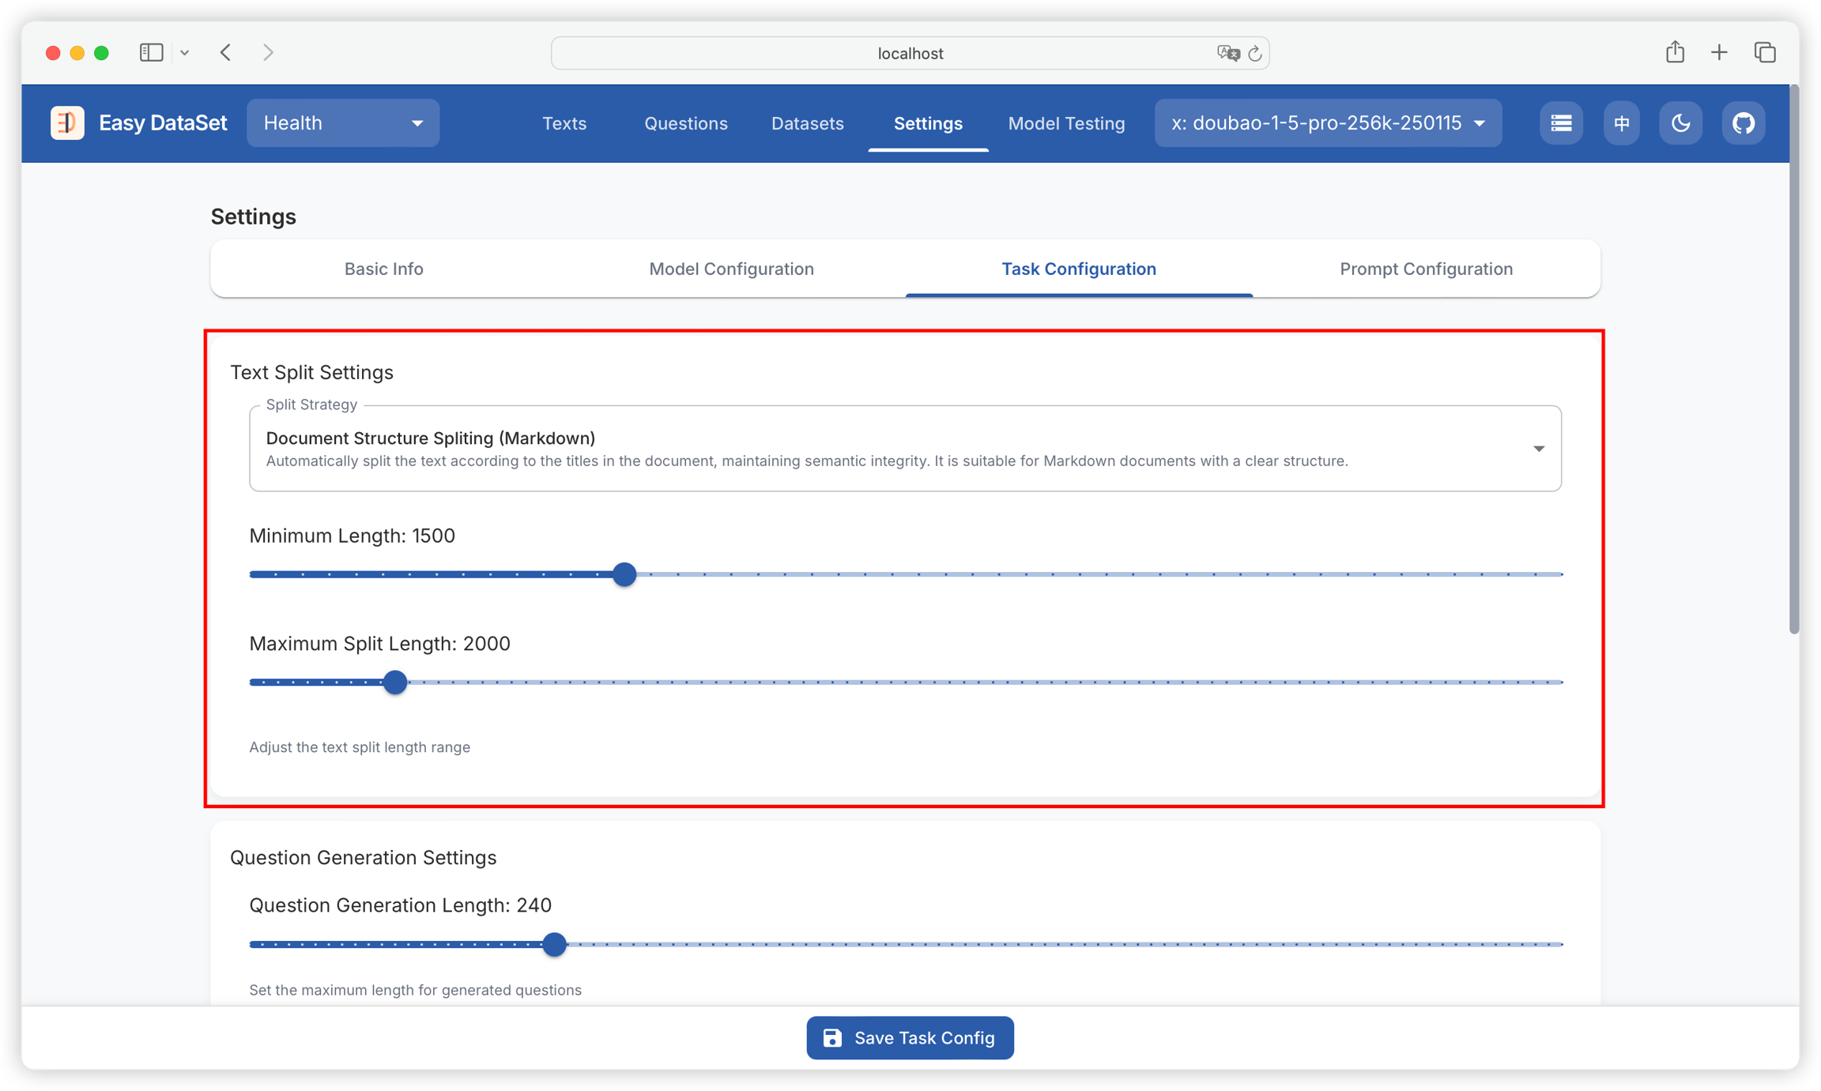
Task: Open the task list icon in header
Action: pyautogui.click(x=1561, y=122)
